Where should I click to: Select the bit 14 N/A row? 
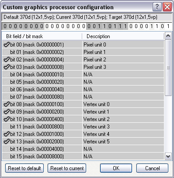tap(83, 149)
